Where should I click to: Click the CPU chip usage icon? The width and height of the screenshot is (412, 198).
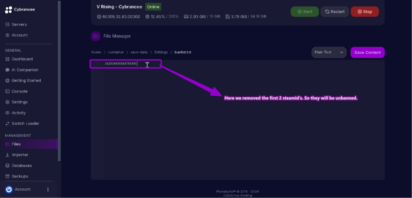click(x=147, y=16)
